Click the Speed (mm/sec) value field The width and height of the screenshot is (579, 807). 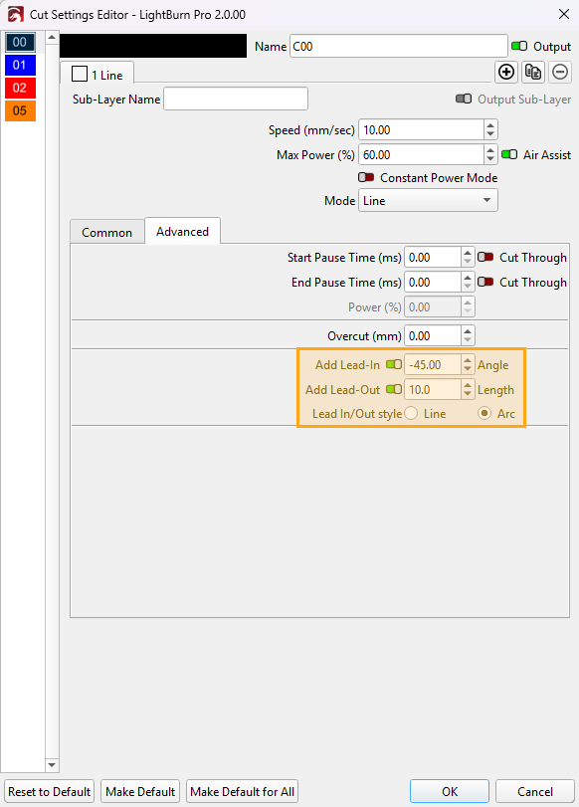coord(422,129)
